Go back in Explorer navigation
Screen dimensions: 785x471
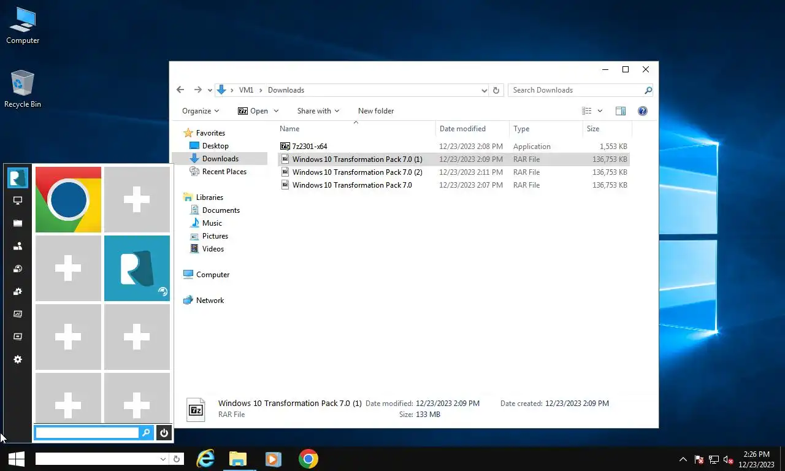click(x=180, y=90)
